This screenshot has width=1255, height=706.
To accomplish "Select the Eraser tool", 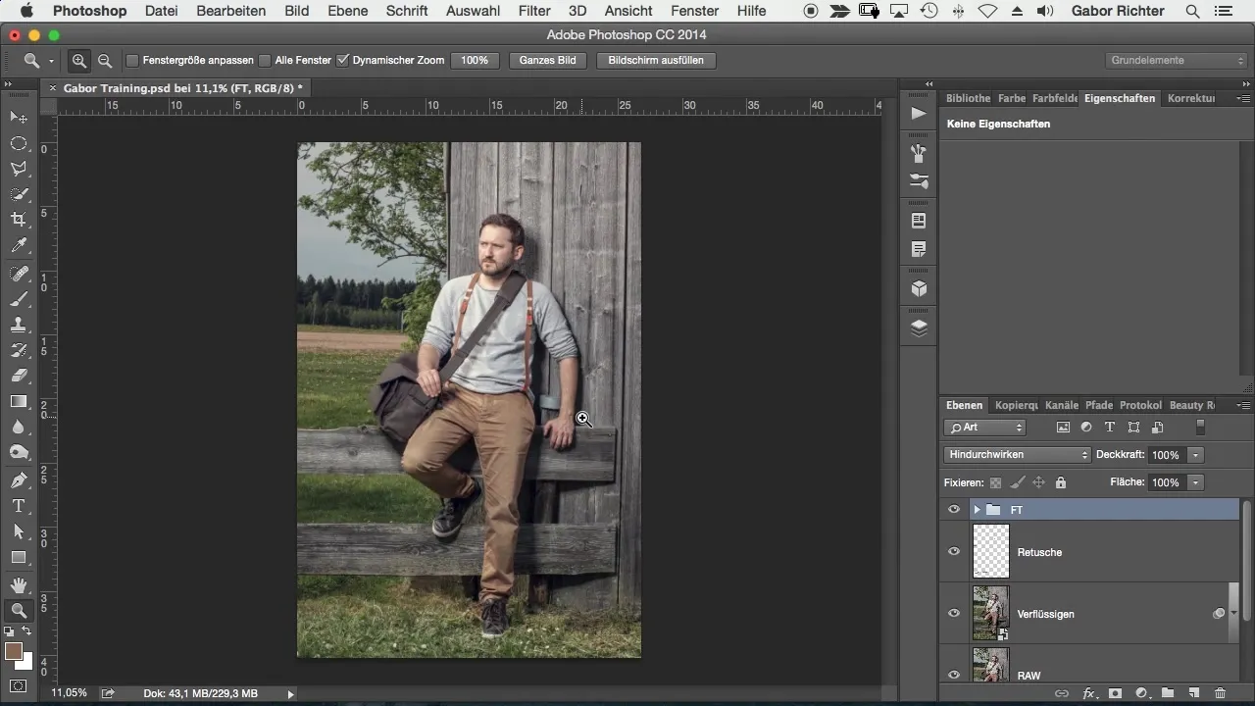I will tap(19, 376).
